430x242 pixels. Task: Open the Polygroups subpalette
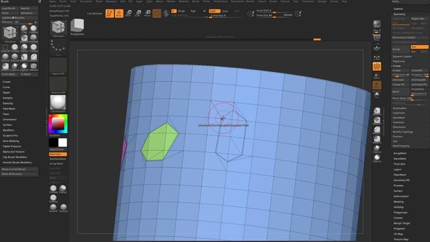(x=400, y=212)
